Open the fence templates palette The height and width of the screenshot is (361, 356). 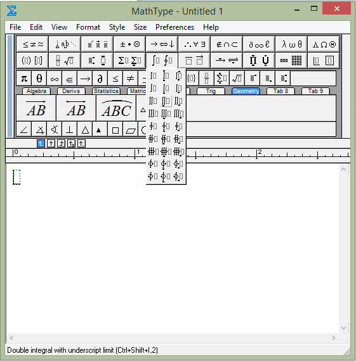(x=32, y=61)
